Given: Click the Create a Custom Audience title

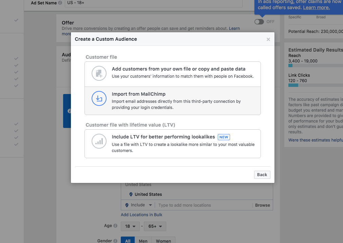Looking at the screenshot, I should pyautogui.click(x=106, y=39).
